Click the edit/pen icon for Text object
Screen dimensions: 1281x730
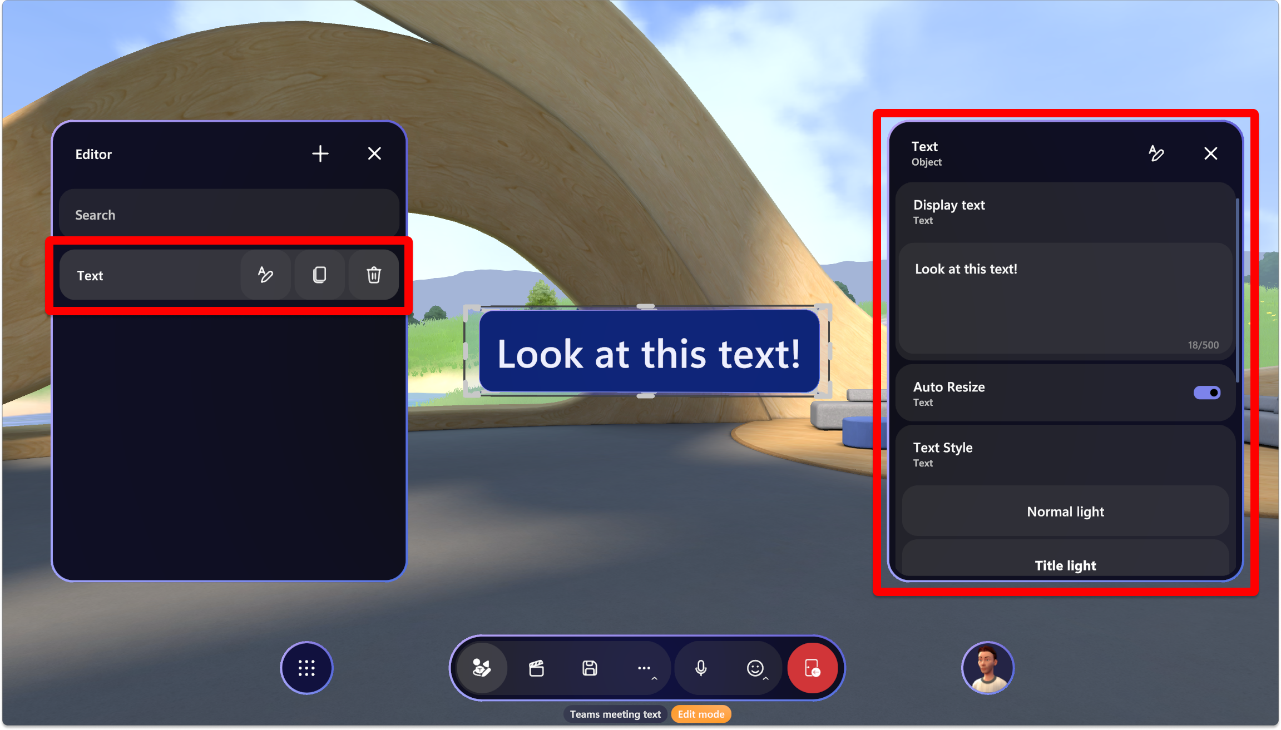pyautogui.click(x=264, y=275)
